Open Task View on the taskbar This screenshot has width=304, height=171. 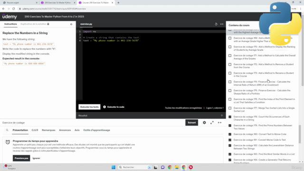point(155,167)
